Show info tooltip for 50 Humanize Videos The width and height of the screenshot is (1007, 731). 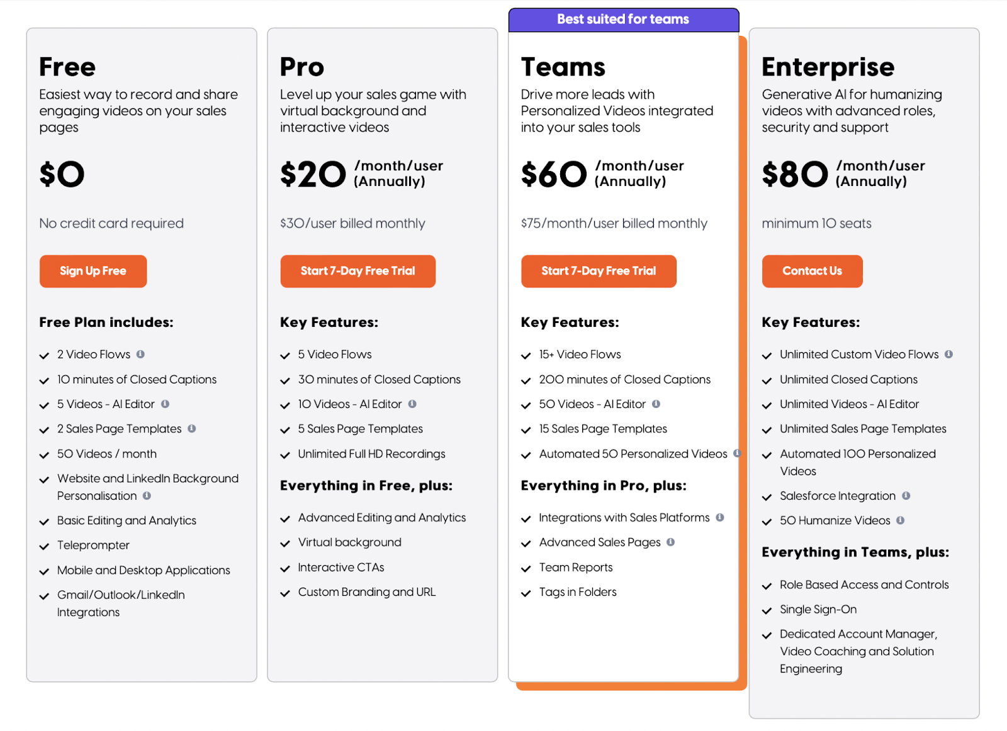click(901, 520)
